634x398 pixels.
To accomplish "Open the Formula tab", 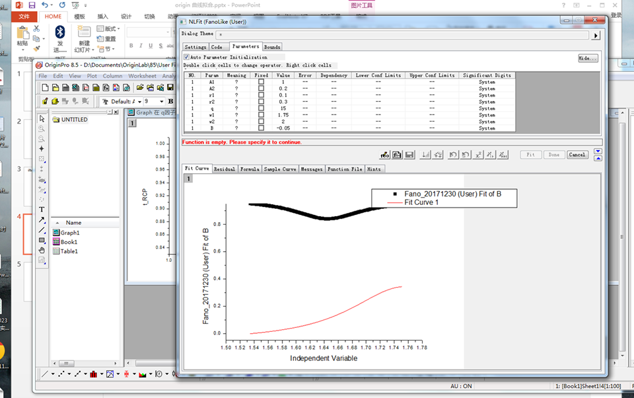I will [250, 169].
